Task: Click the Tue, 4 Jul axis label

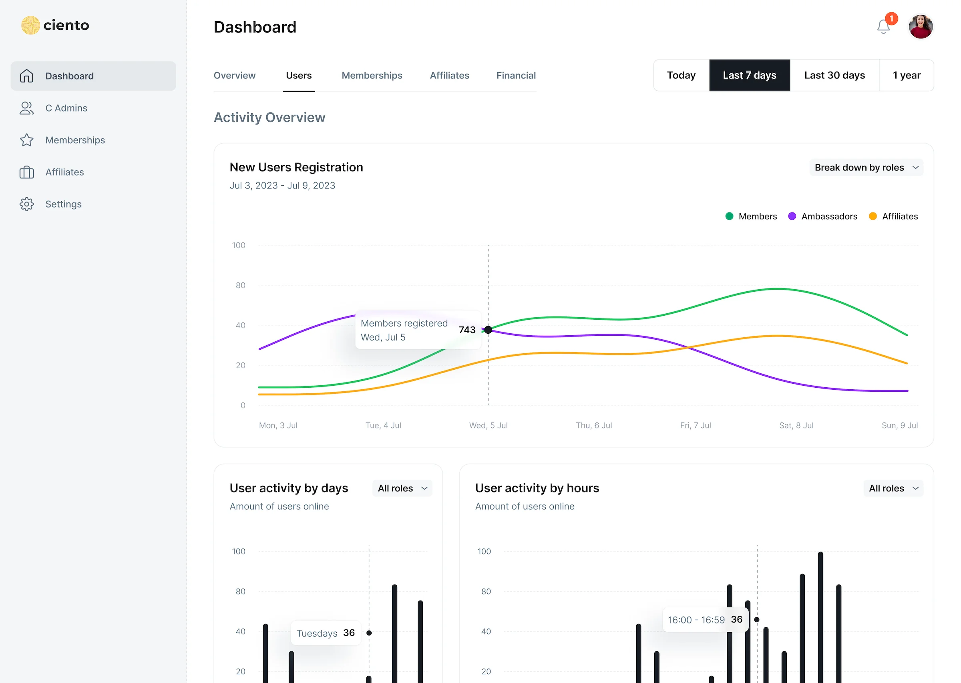Action: click(x=383, y=425)
